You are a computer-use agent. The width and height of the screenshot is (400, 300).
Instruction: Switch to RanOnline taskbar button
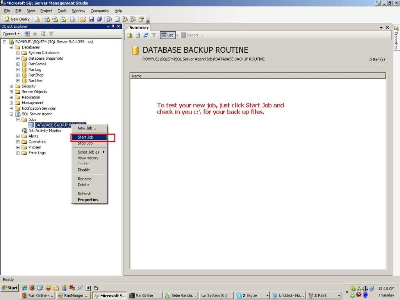(145, 295)
